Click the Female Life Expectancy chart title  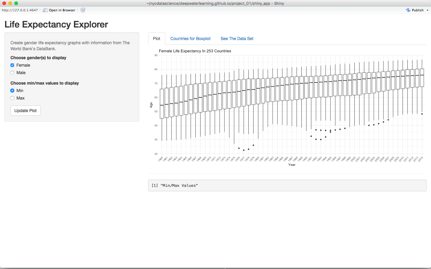(x=195, y=51)
